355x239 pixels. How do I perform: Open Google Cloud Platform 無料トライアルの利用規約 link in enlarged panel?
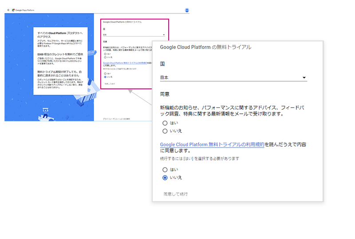tap(212, 144)
